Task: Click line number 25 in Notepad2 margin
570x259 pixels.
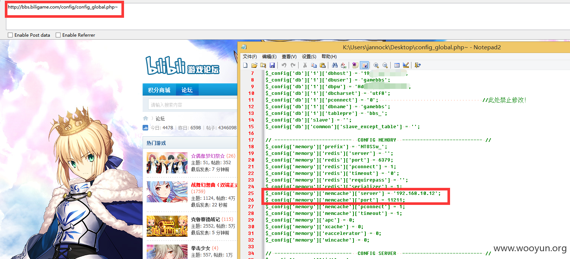Action: (251, 193)
